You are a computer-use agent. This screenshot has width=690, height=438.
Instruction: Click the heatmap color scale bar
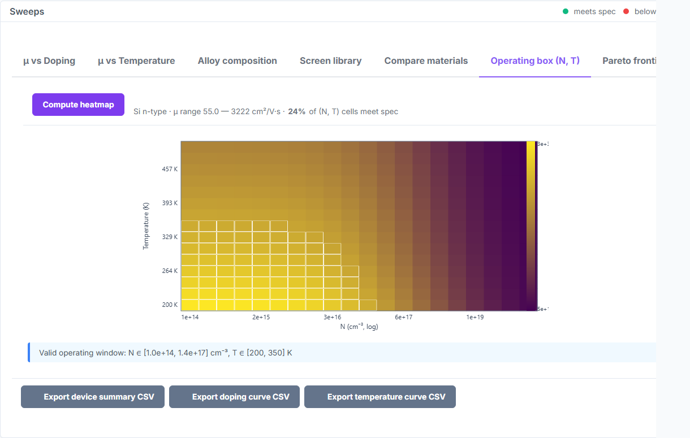tap(531, 226)
